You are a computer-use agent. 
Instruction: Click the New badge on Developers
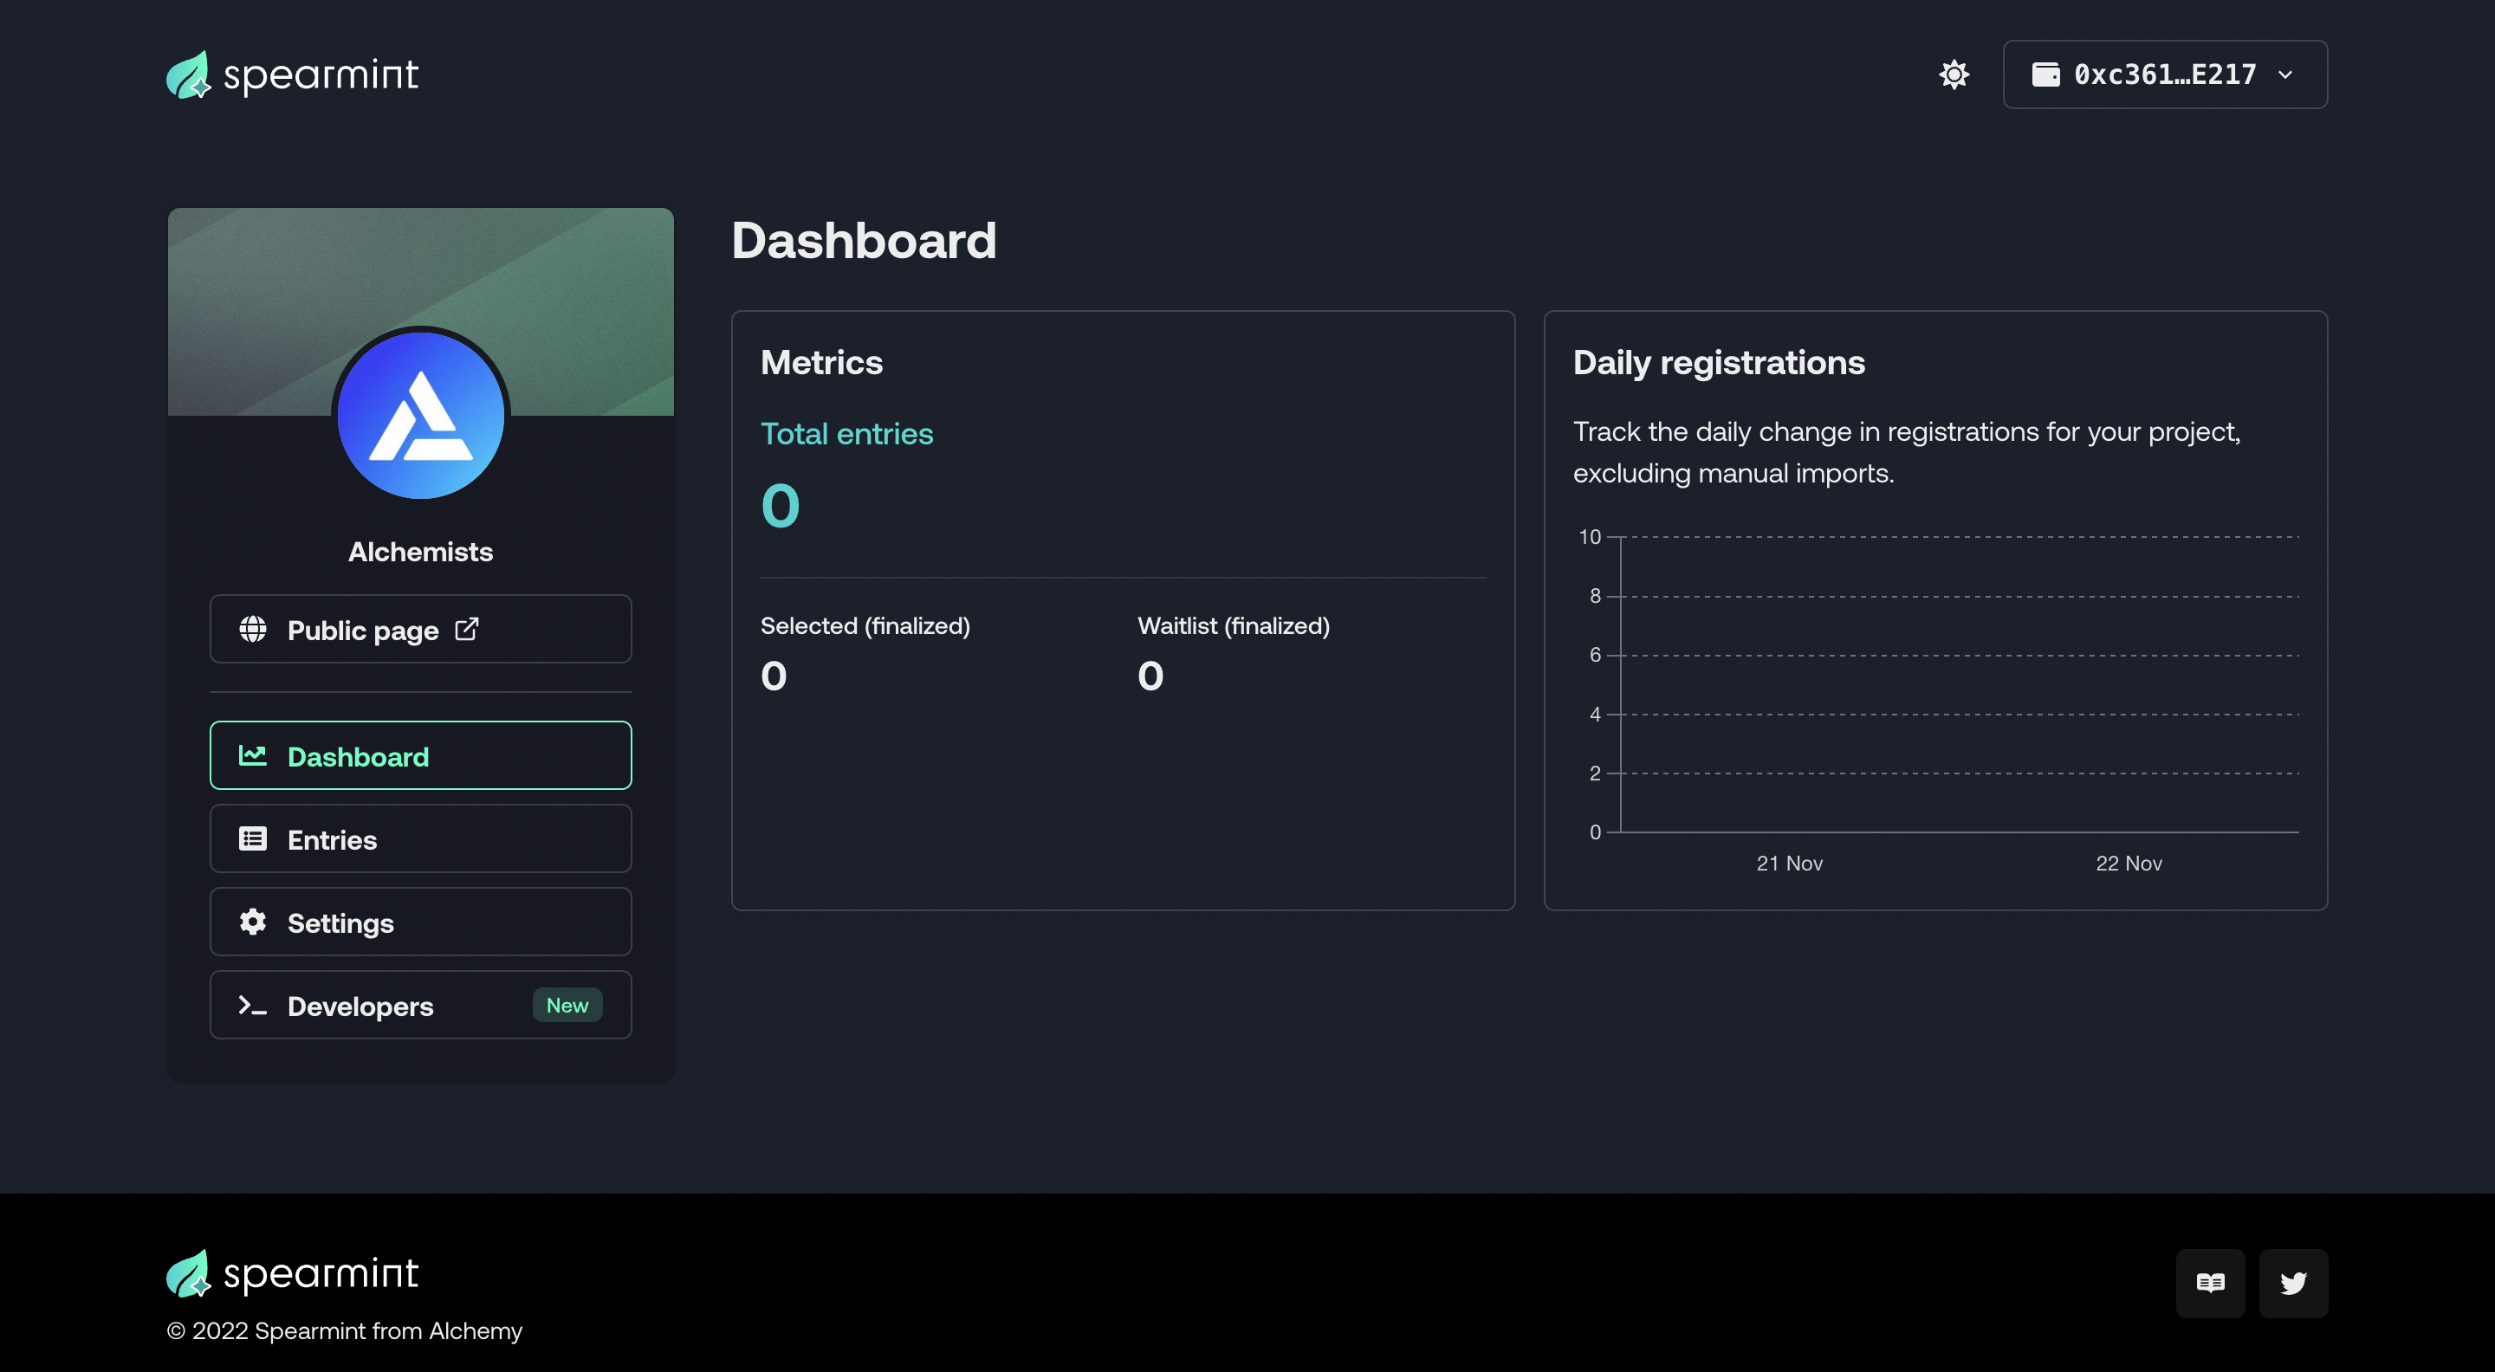tap(567, 1005)
